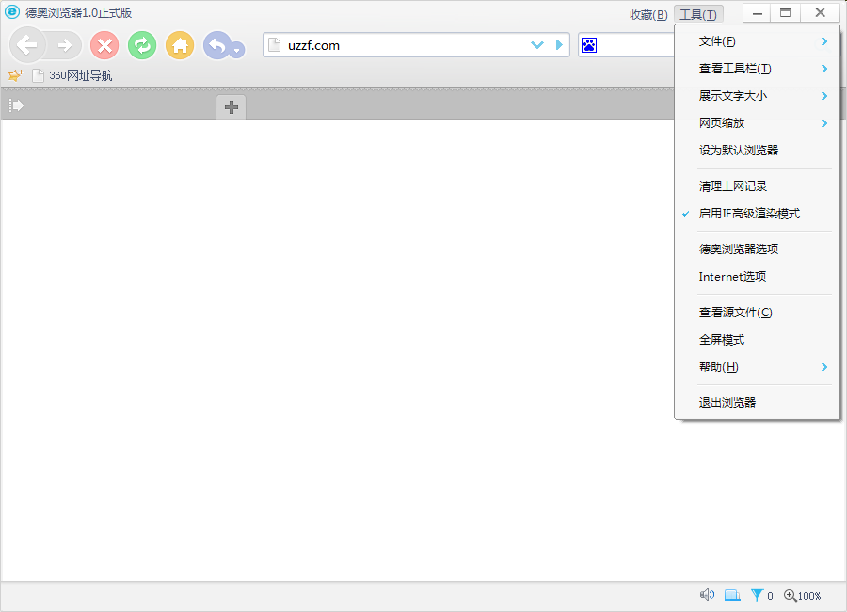Choose 退出浏览器 to exit
Viewport: 847px width, 612px height.
point(757,403)
